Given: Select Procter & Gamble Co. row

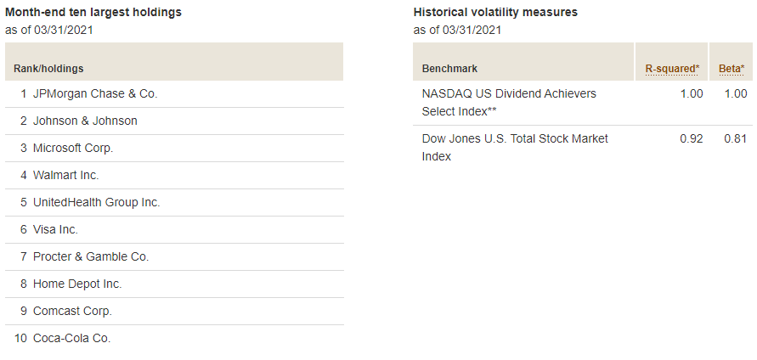Looking at the screenshot, I should [x=174, y=256].
